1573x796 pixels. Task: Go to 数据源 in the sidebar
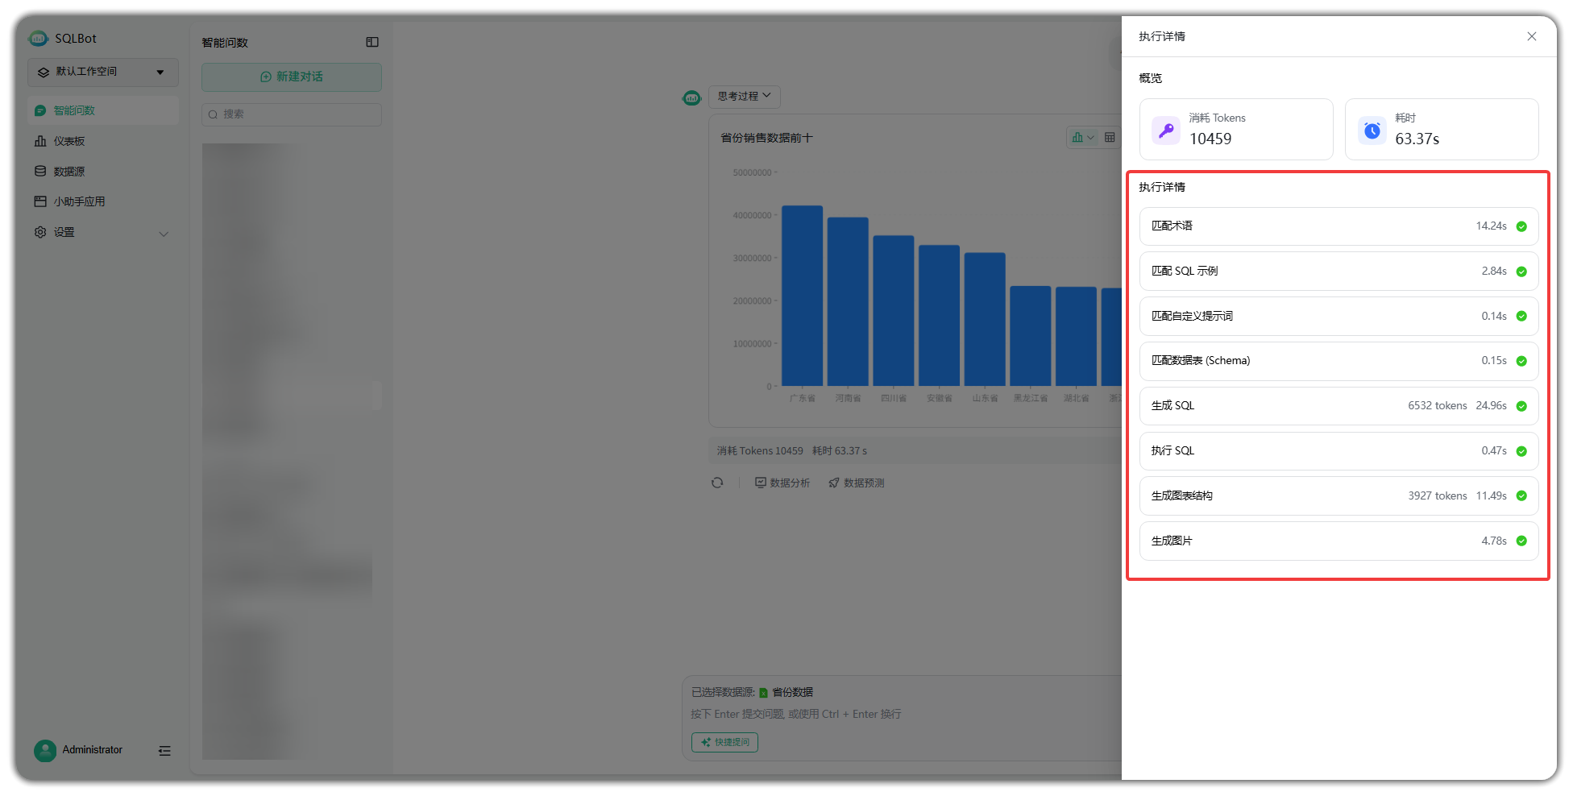pos(69,172)
